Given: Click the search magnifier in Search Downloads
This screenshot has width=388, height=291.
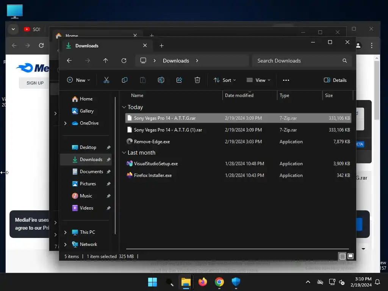Looking at the screenshot, I should point(345,61).
